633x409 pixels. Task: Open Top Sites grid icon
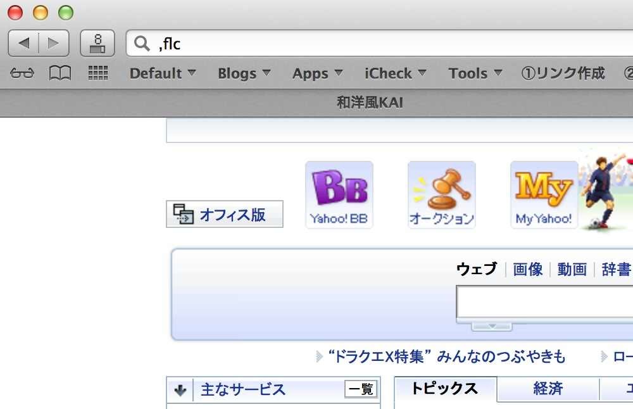(x=98, y=73)
